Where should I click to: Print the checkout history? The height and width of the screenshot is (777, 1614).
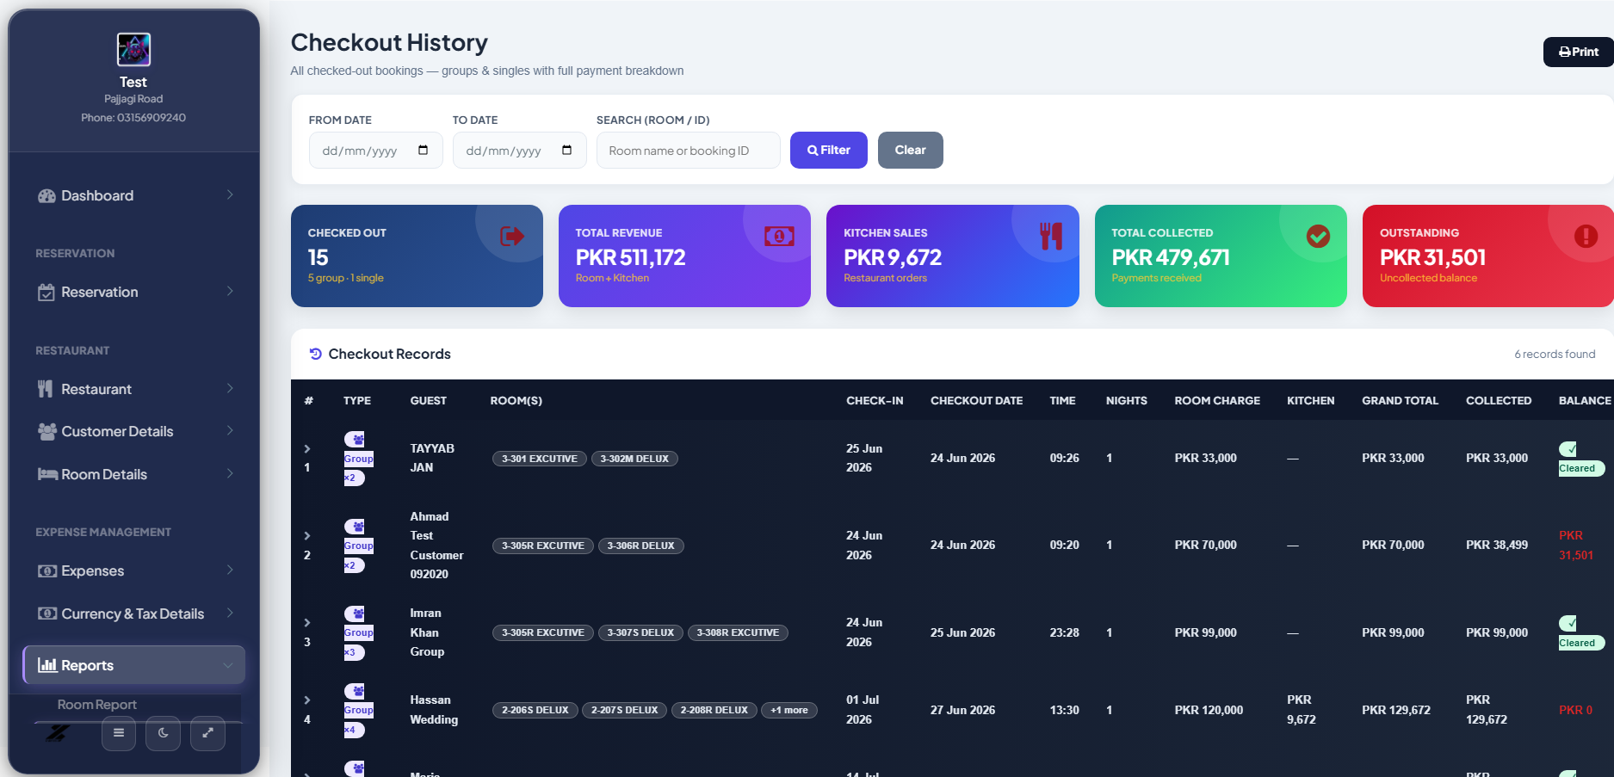coord(1579,52)
